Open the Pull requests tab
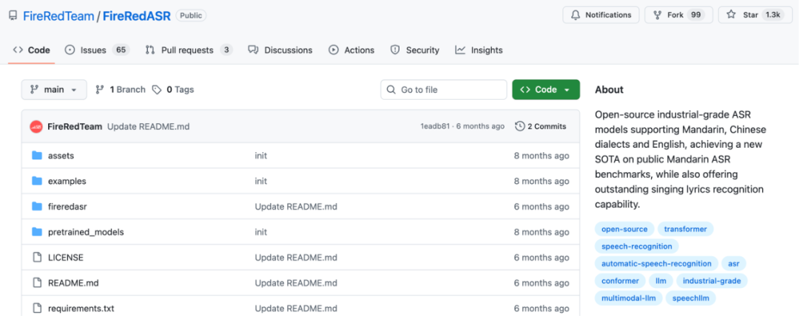 pyautogui.click(x=188, y=50)
